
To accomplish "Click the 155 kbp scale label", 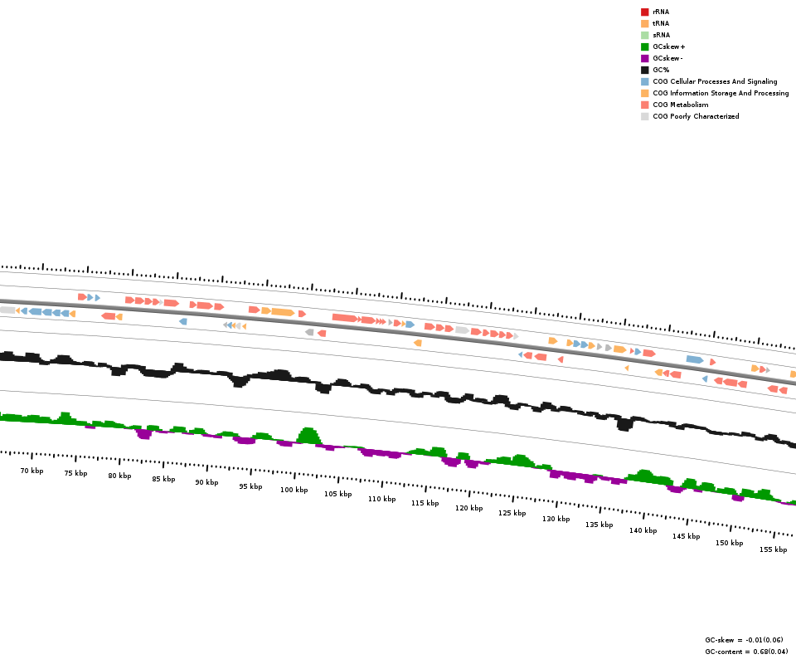I will coord(773,549).
